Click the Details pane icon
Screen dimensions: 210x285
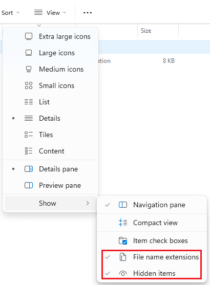click(29, 169)
